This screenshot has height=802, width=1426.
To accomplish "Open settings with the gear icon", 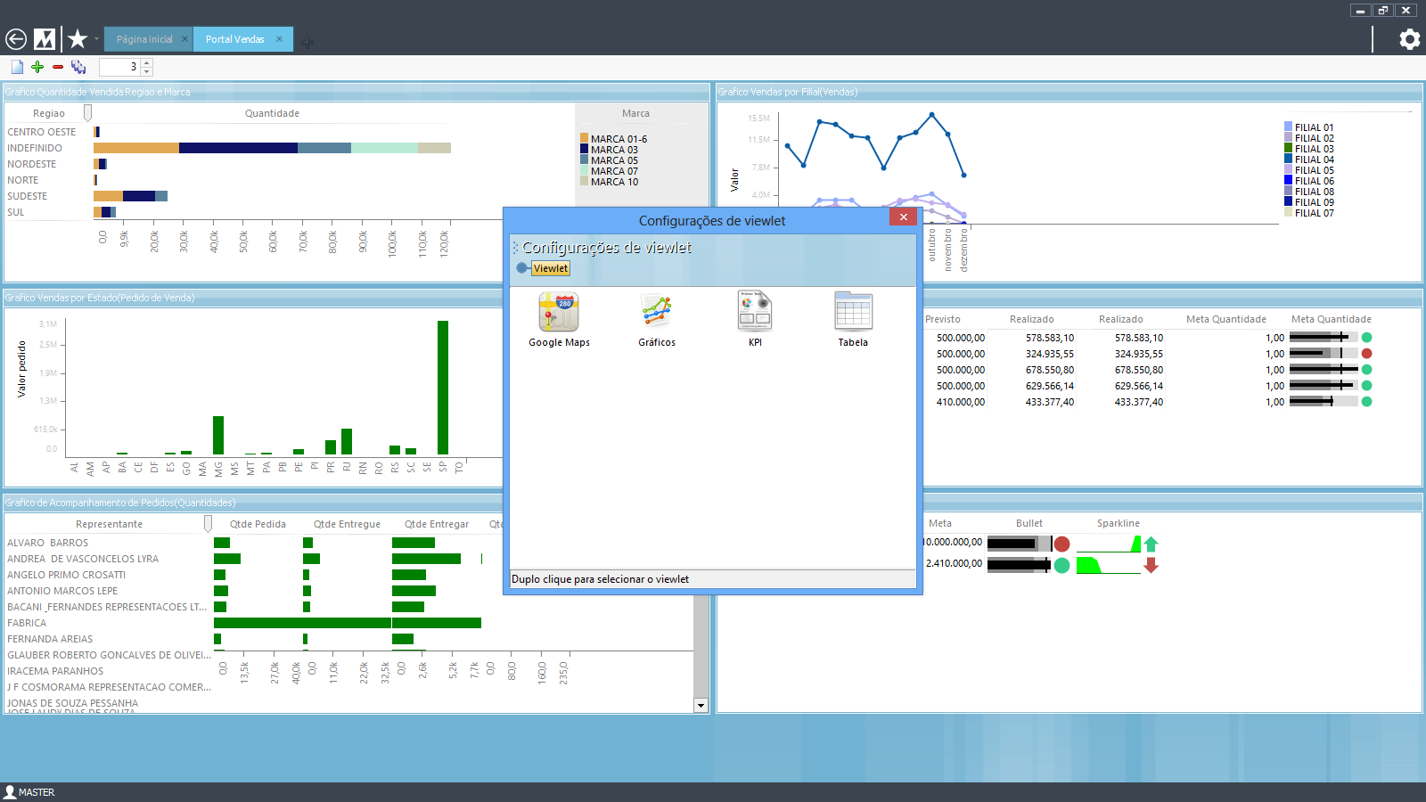I will coord(1409,39).
